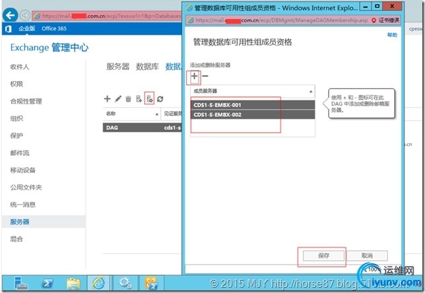Viewport: 425px width, 293px height.
Task: Switch to Internet Explorer in the taskbar
Action: click(x=98, y=284)
